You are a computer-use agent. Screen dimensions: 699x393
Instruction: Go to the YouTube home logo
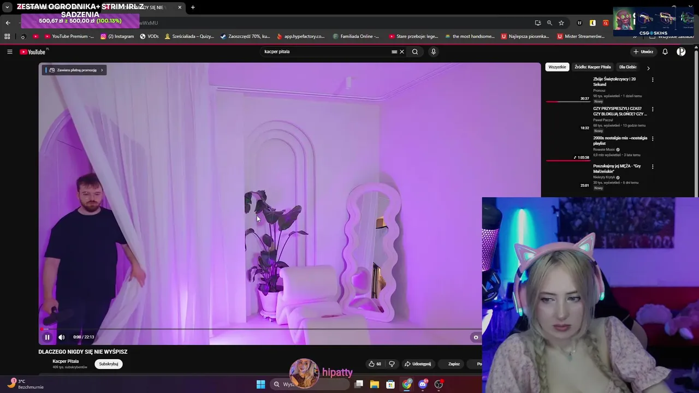(x=33, y=52)
